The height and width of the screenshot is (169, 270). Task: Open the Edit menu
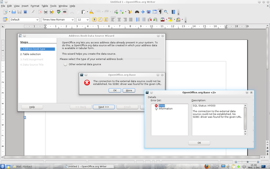[x=9, y=6]
